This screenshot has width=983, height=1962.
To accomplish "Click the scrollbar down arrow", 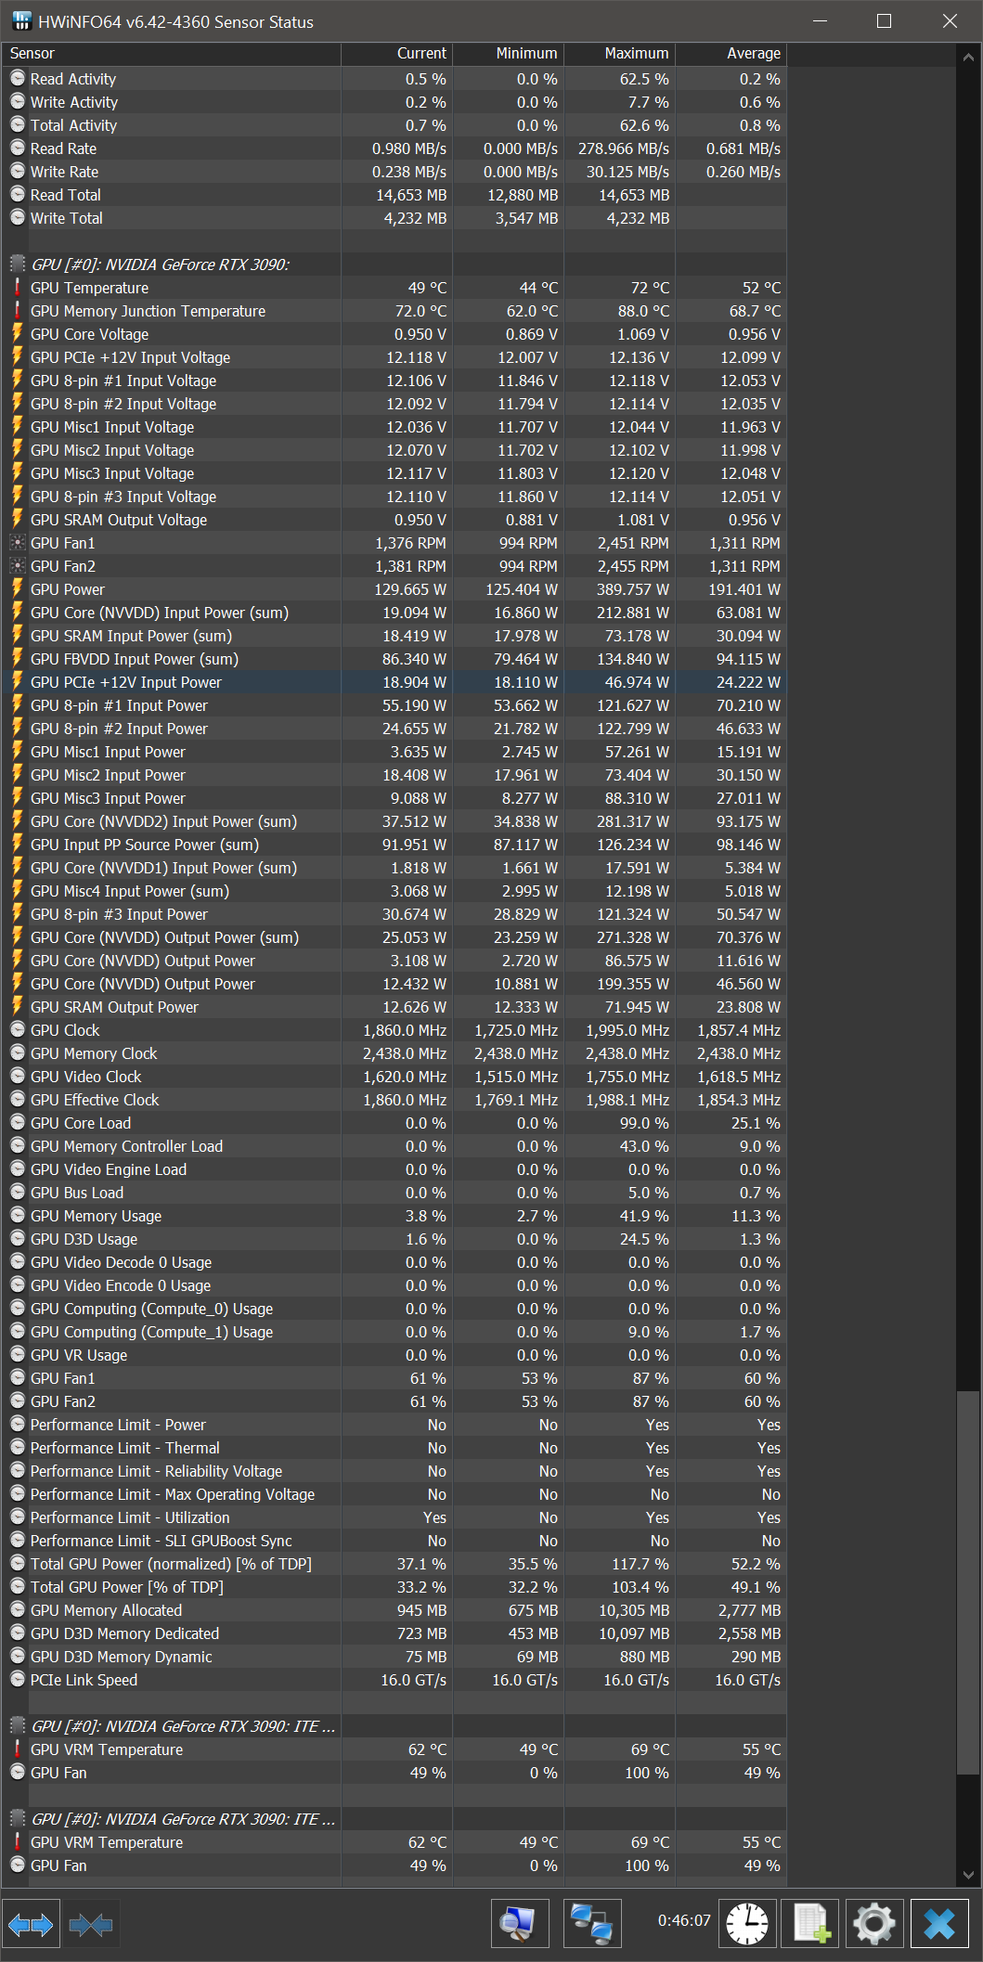I will click(x=968, y=1875).
